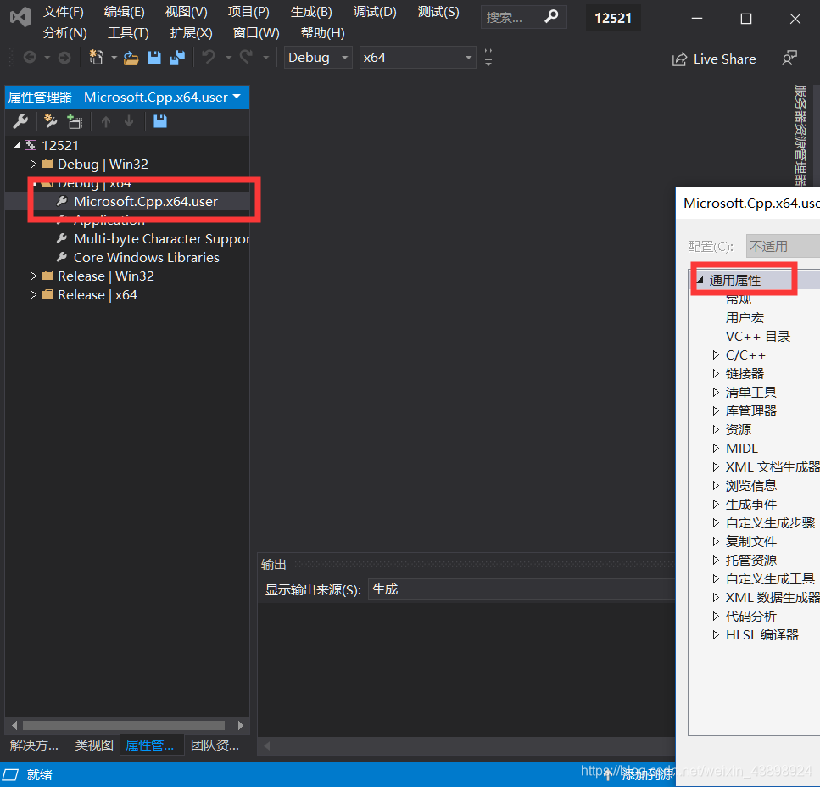Click the search magnifier icon
The height and width of the screenshot is (787, 820).
click(x=551, y=17)
